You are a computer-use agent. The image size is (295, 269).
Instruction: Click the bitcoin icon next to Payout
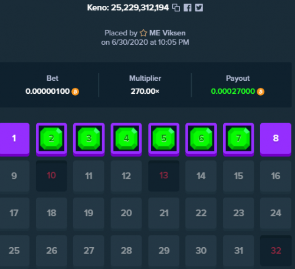tap(261, 91)
